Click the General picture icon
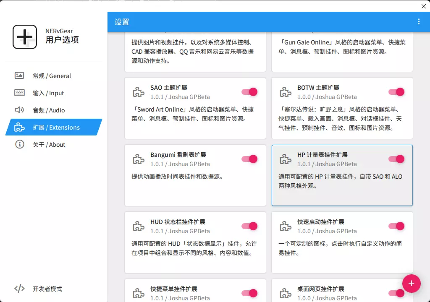The image size is (430, 302). (x=19, y=75)
